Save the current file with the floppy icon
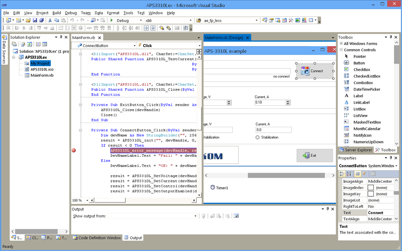The height and width of the screenshot is (251, 402). 35,20
